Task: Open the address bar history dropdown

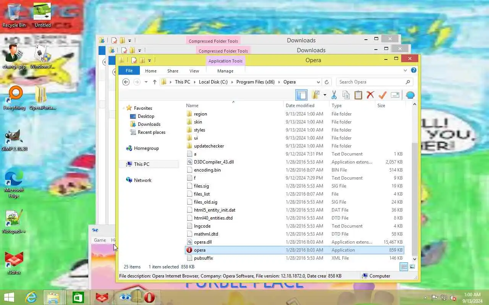Action: point(318,82)
